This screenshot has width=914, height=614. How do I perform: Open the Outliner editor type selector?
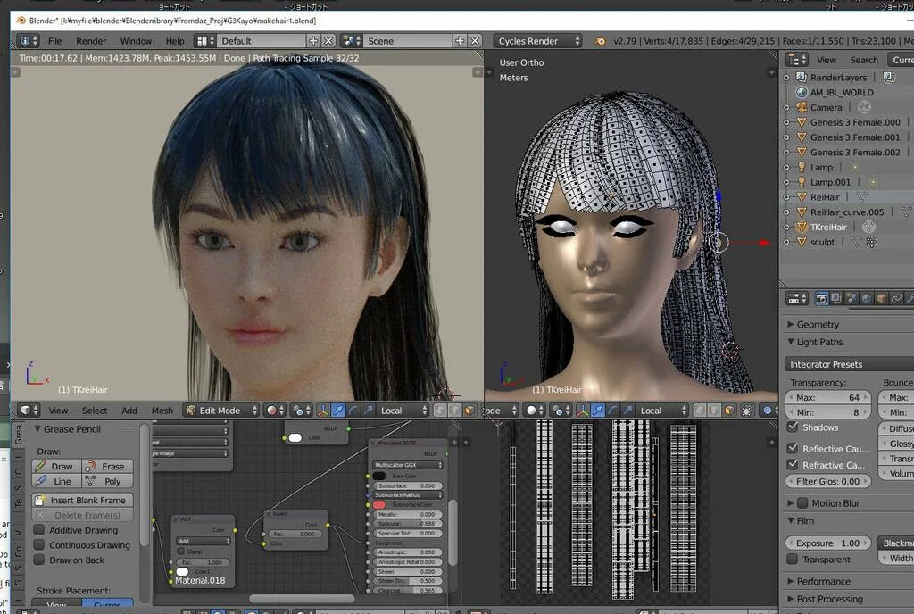pos(797,60)
